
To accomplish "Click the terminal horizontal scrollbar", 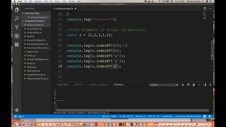I will coord(133,110).
